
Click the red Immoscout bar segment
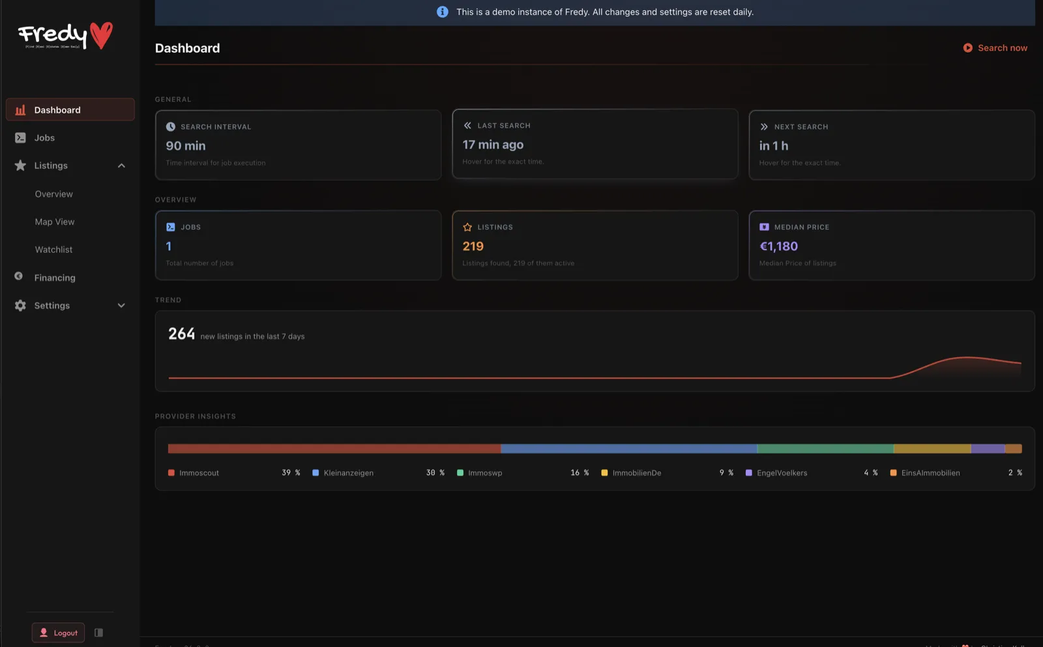point(334,448)
